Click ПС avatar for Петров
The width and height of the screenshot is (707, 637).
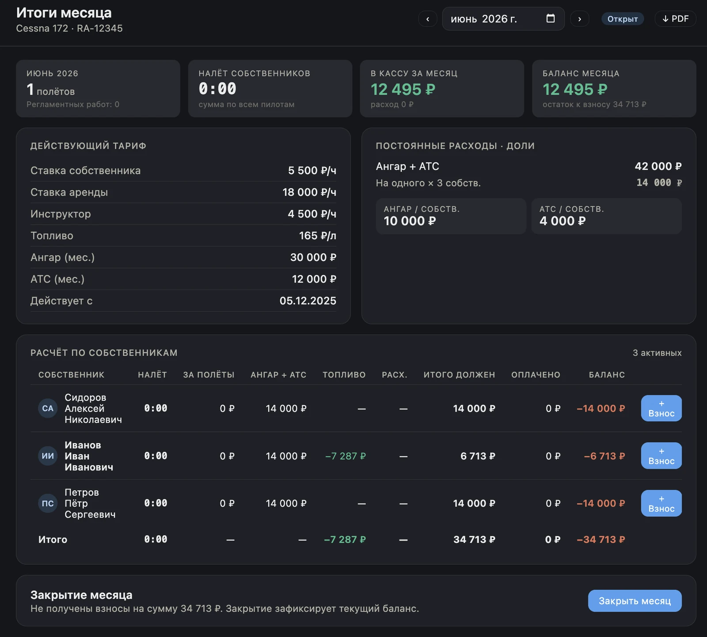pyautogui.click(x=48, y=503)
